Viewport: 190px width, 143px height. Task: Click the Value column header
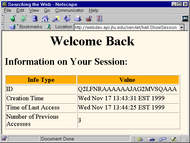[128, 80]
